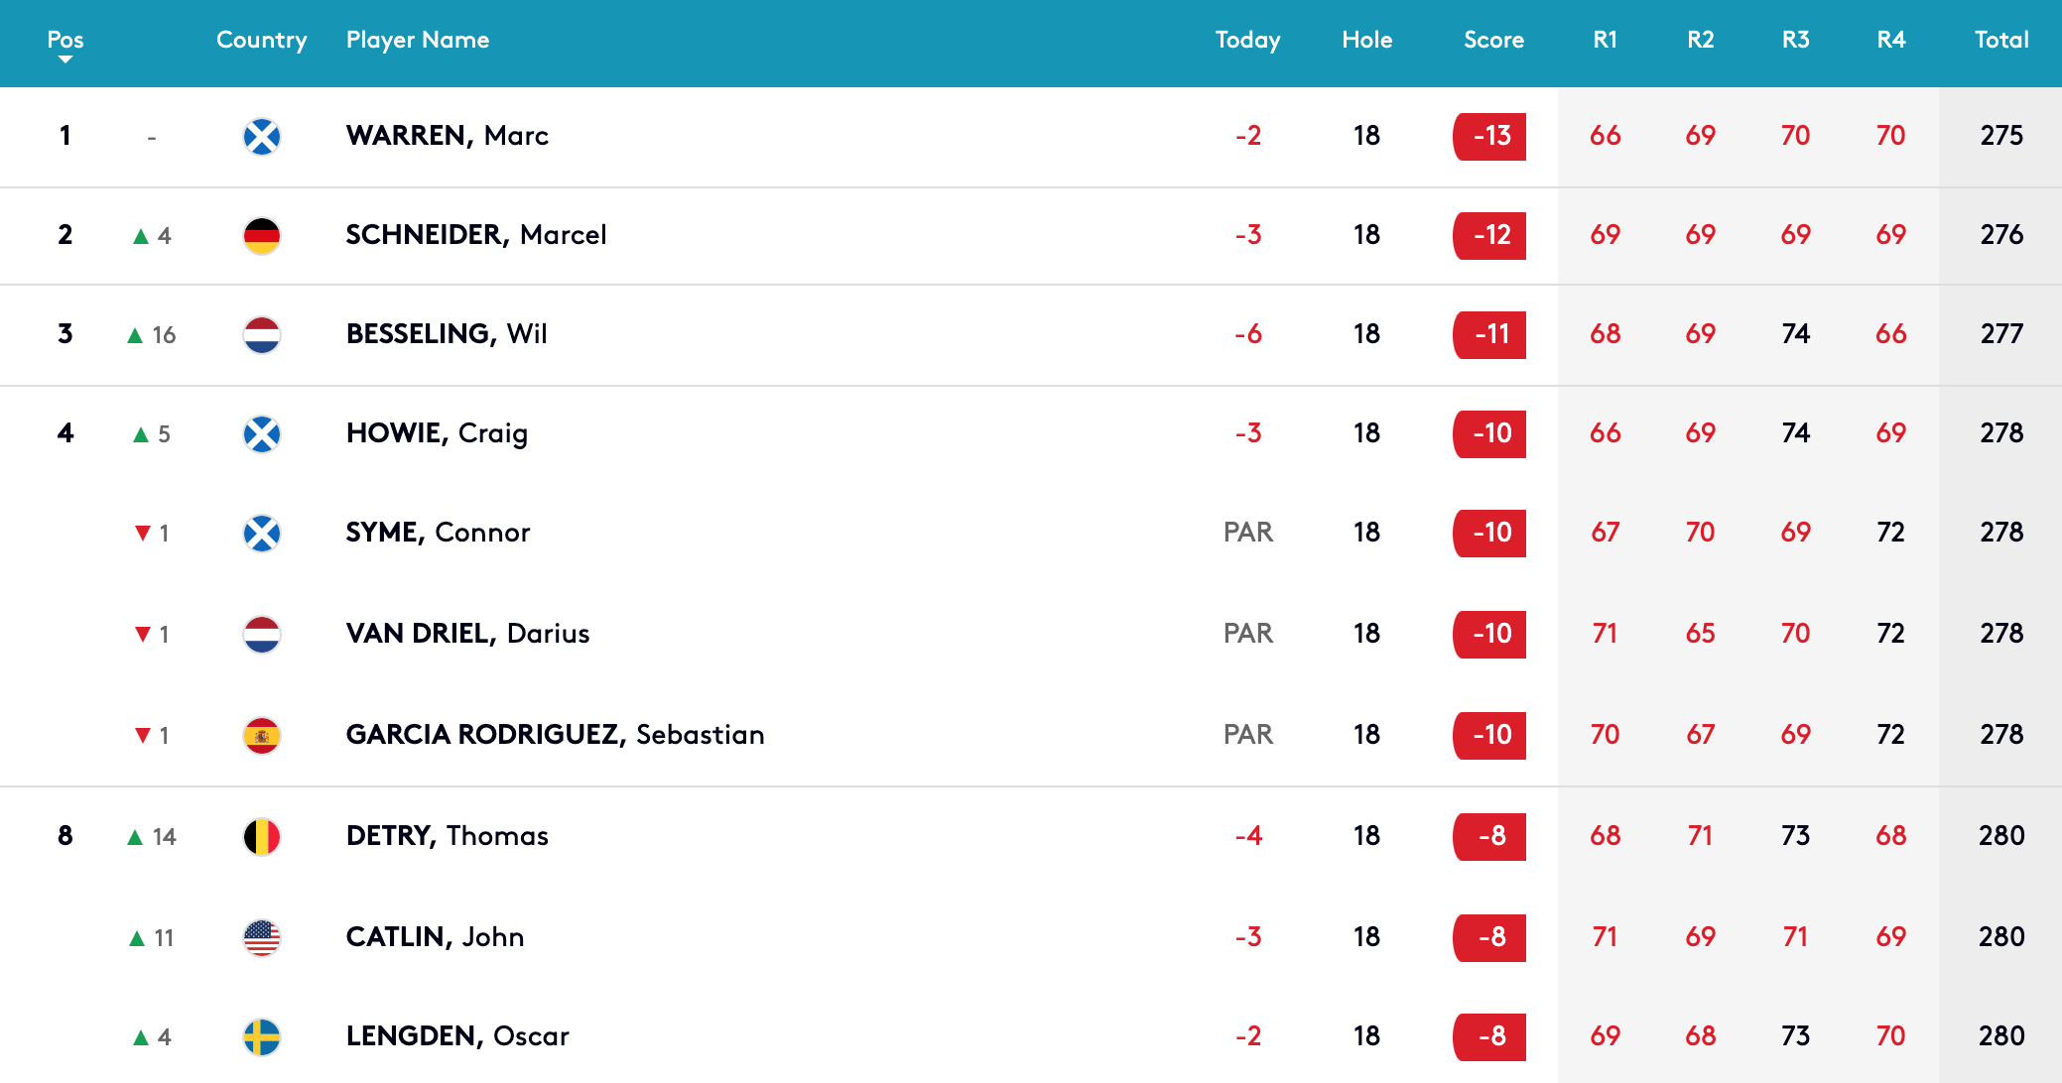Click the Sweden flag next to Lengden
The height and width of the screenshot is (1083, 2062).
262,1037
